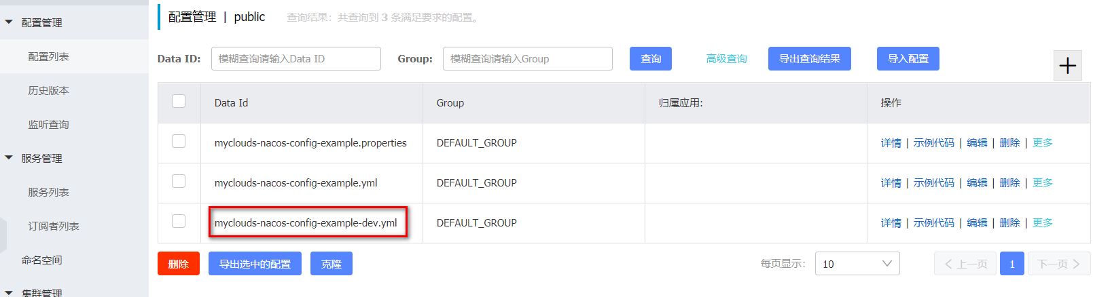Viewport: 1093px width, 297px height.
Task: Focus the Data ID search input
Action: point(295,59)
